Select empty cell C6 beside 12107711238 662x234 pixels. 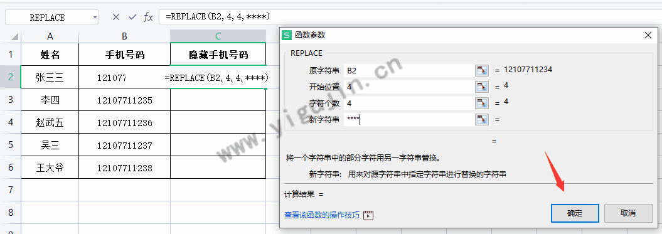(x=218, y=168)
